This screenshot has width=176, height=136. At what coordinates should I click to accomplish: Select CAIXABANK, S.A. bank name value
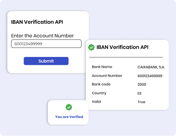tap(151, 67)
